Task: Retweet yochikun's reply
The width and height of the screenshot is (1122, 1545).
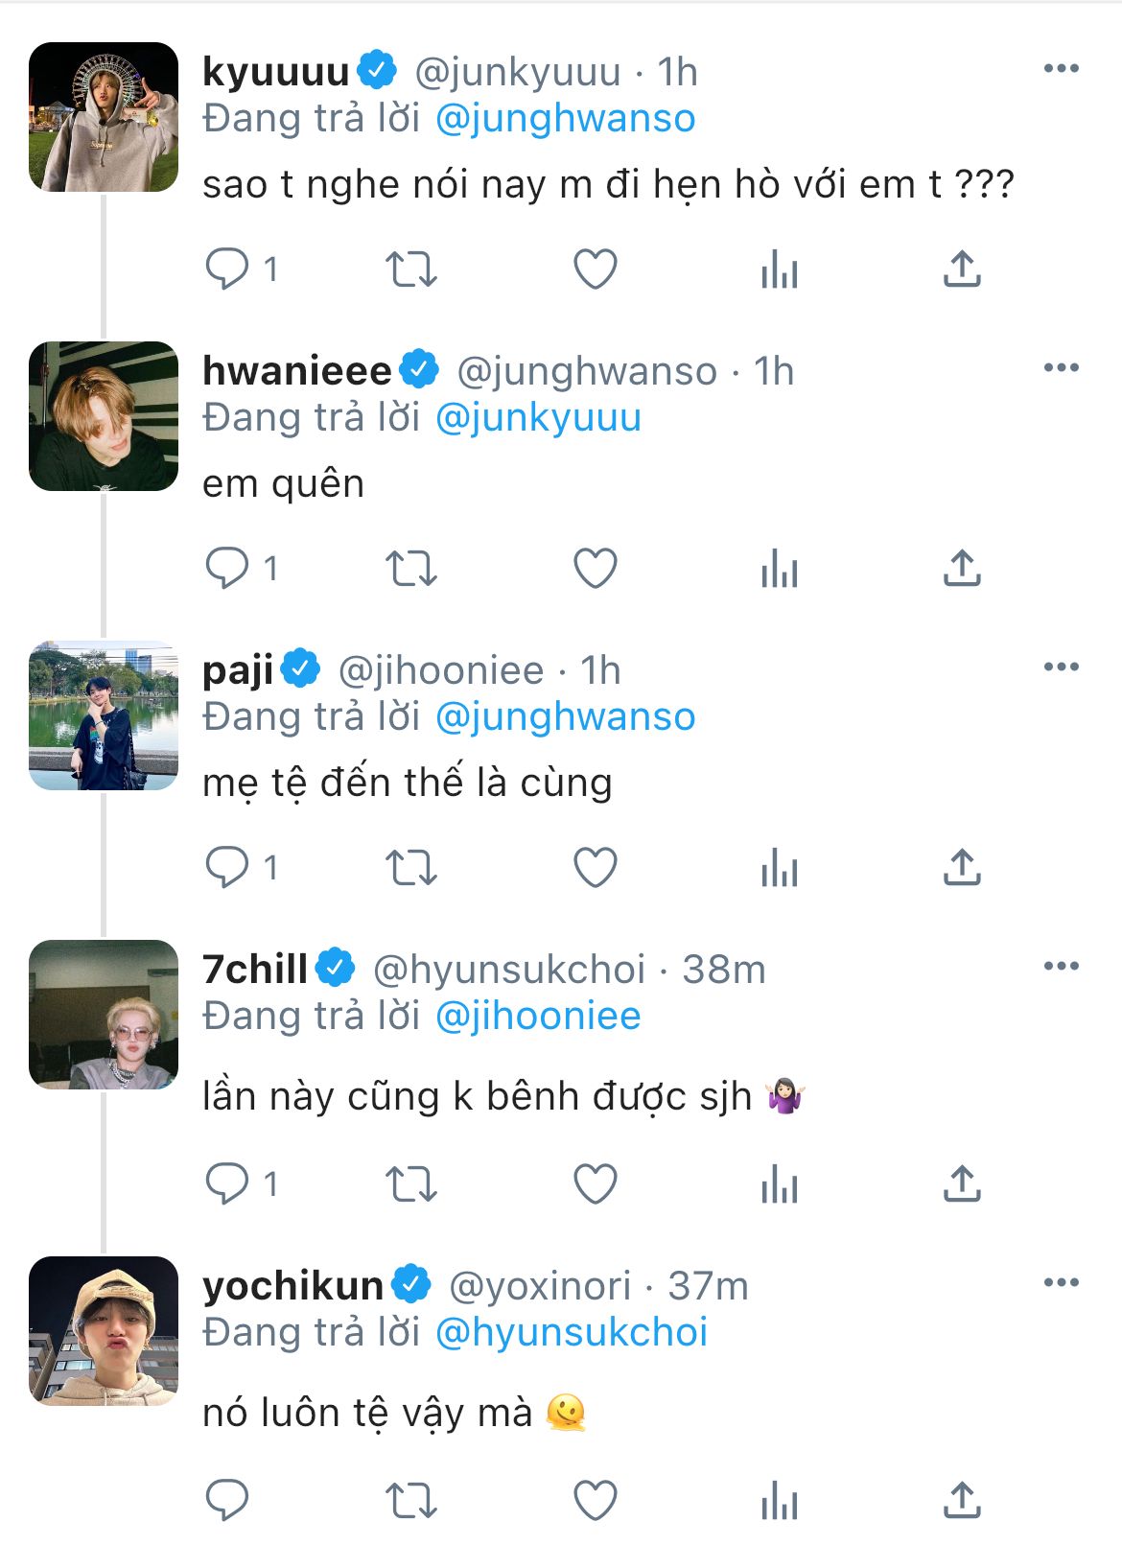Action: 411,1500
